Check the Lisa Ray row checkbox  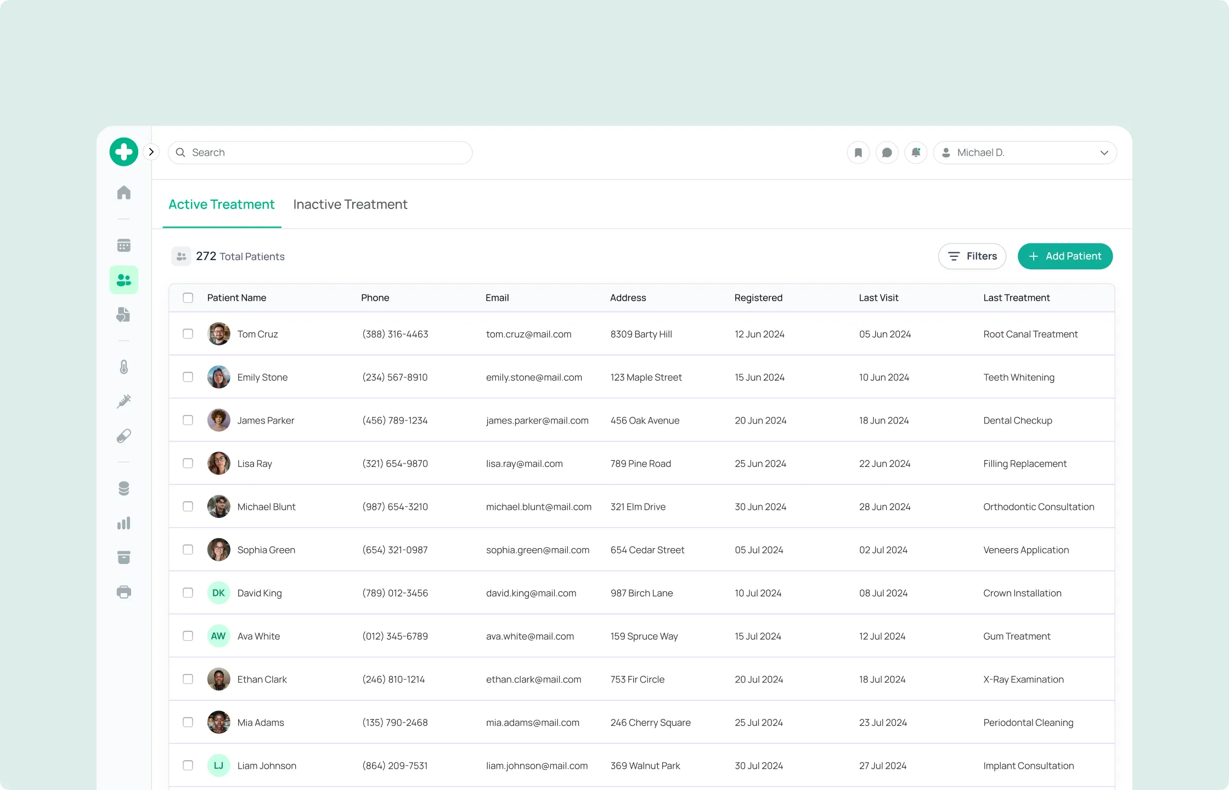[x=188, y=464]
